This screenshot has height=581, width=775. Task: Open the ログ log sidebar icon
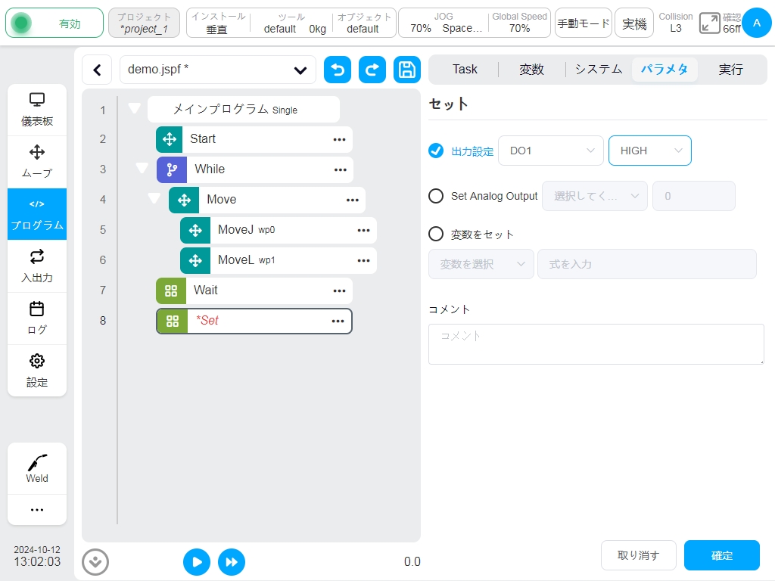[x=37, y=318]
